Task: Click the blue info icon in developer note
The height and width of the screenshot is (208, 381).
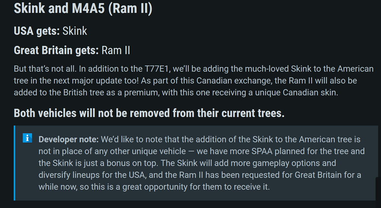Action: click(x=27, y=138)
